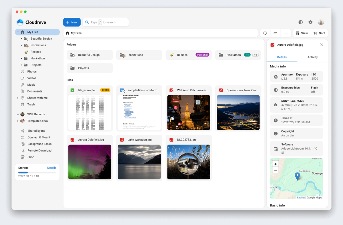Click the map location marker pin
Screen dimensions: 343x225
click(298, 176)
